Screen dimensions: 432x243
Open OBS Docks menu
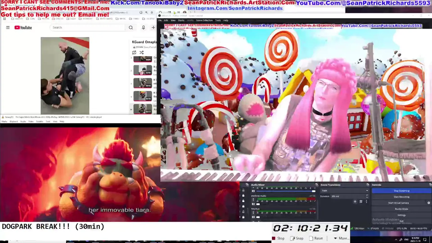coord(181,20)
